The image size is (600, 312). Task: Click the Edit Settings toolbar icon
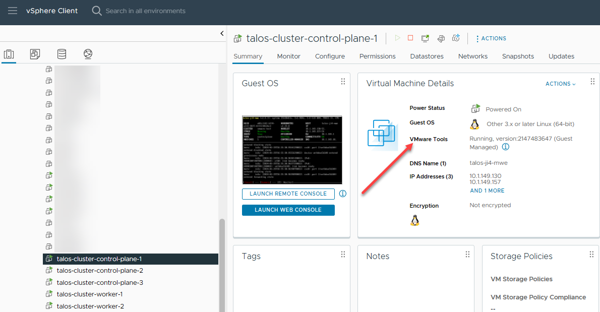click(441, 38)
